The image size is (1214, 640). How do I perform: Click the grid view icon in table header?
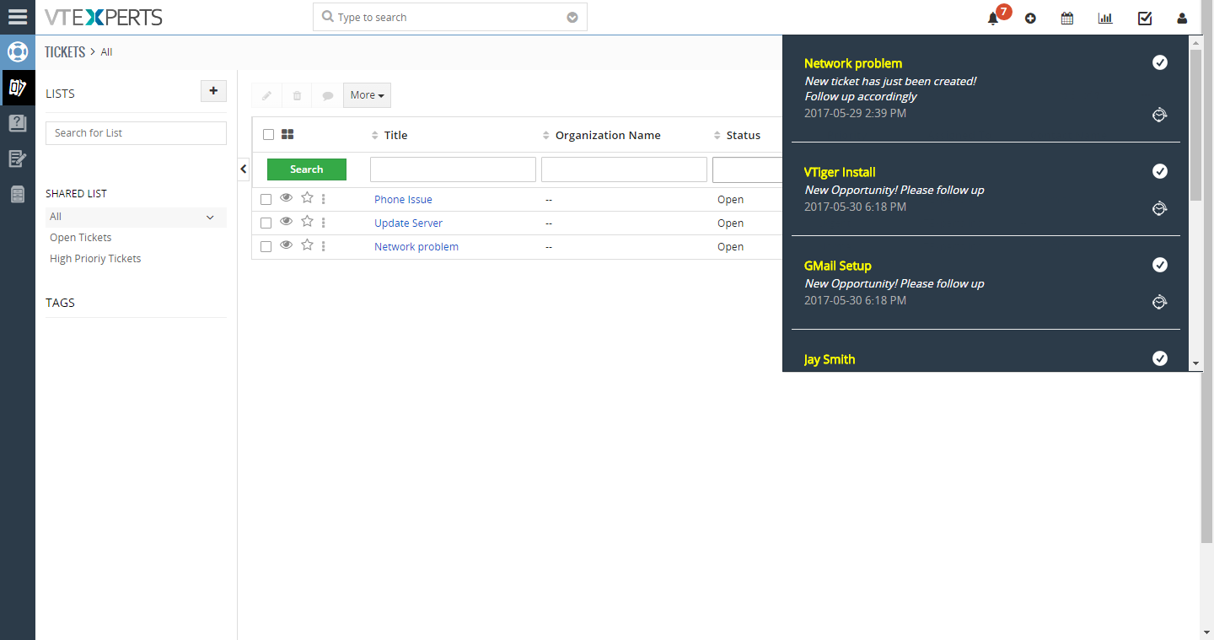(287, 134)
